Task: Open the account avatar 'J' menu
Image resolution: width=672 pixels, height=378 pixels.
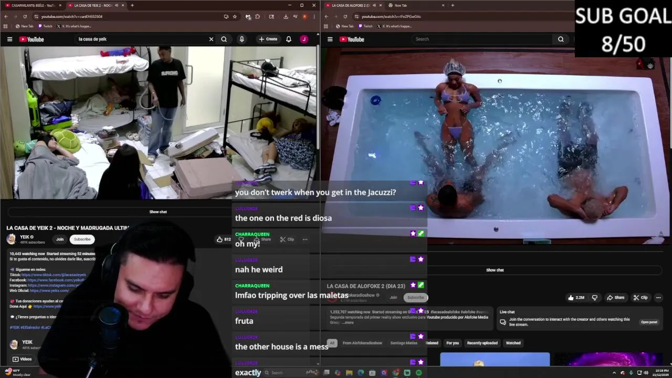Action: pyautogui.click(x=304, y=39)
